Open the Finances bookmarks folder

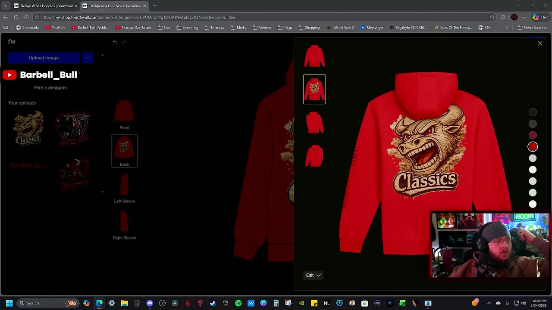point(214,28)
